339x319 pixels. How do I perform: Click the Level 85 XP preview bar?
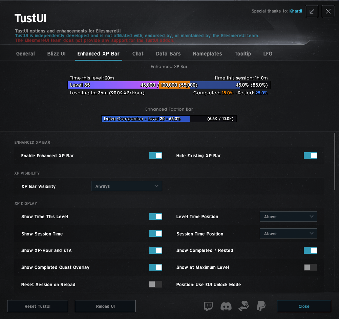(x=169, y=85)
